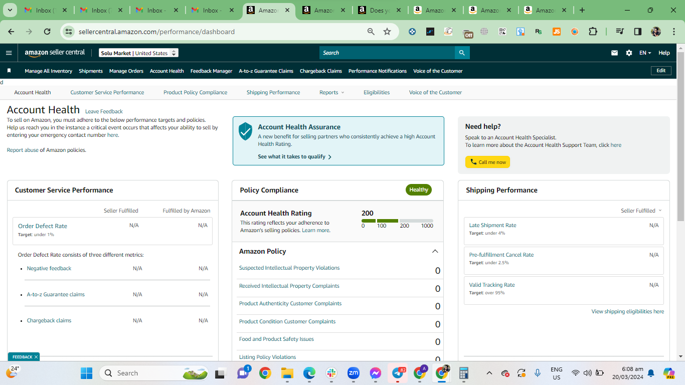Click the Edit button in the top bar
The width and height of the screenshot is (685, 385).
coord(661,71)
